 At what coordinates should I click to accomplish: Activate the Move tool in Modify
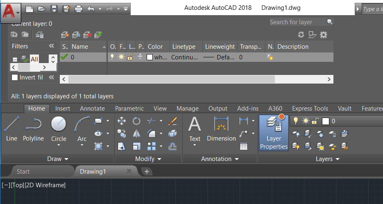(122, 121)
